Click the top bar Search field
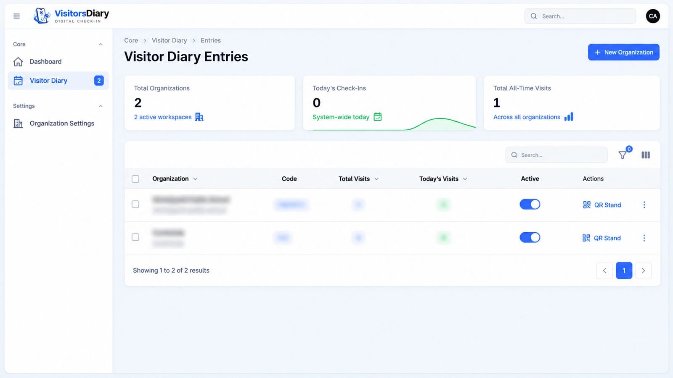The width and height of the screenshot is (673, 378). [x=580, y=16]
